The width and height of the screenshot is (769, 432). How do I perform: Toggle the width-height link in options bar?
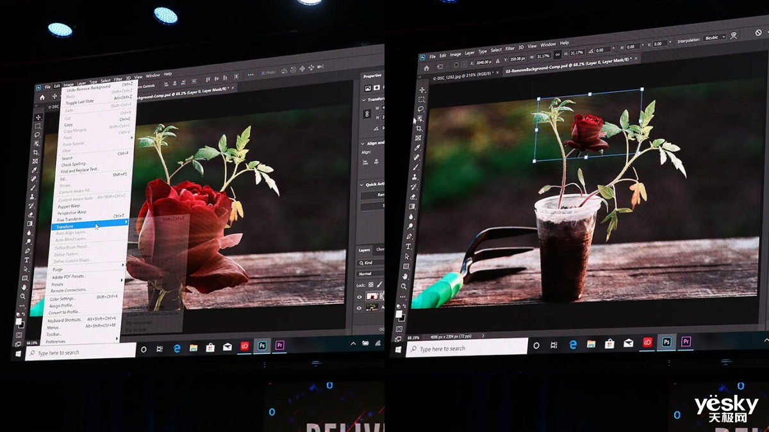[557, 54]
